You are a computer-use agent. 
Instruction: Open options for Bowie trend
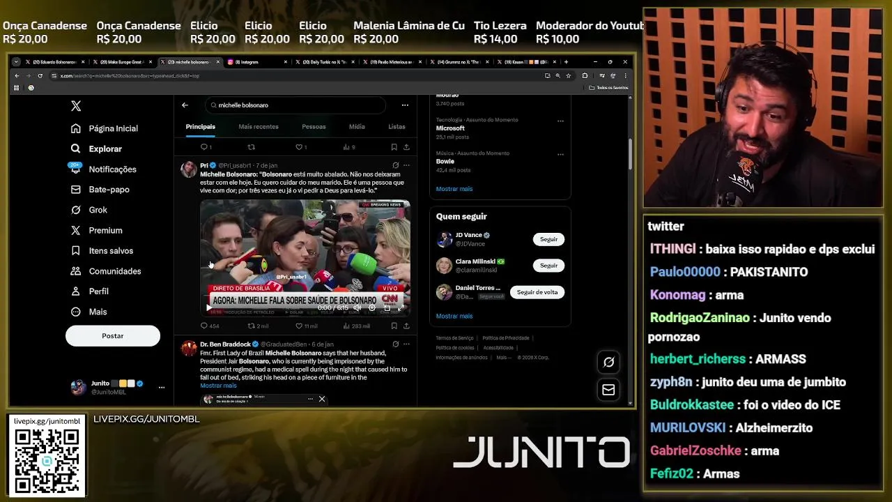(x=560, y=153)
